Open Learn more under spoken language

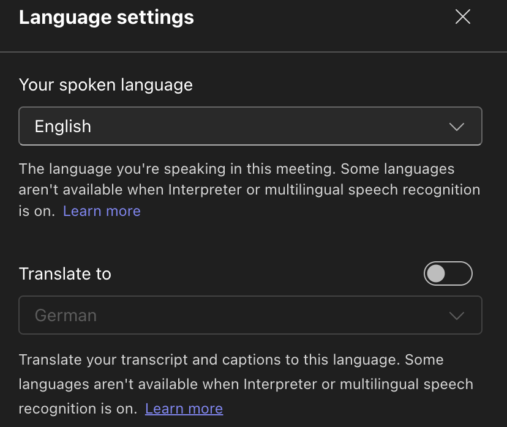(x=102, y=211)
